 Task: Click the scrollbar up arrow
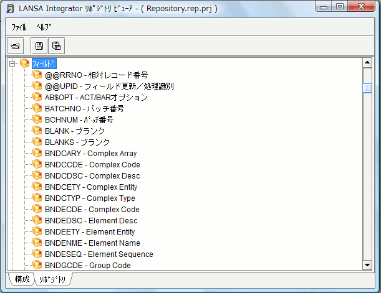[x=367, y=63]
